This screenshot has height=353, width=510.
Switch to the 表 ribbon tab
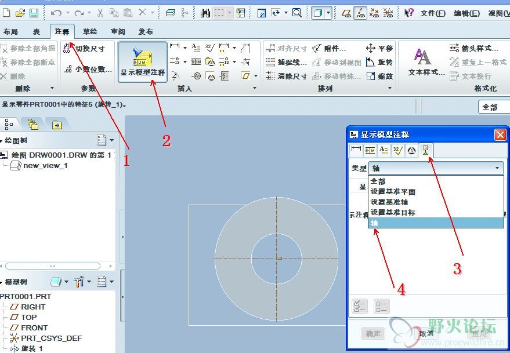pos(36,31)
